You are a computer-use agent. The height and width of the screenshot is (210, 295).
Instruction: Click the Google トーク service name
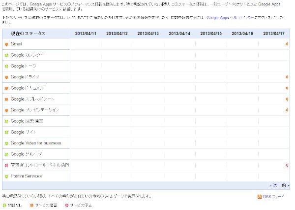tap(23, 66)
